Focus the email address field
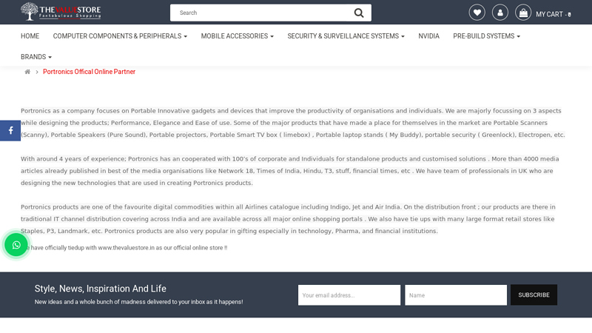Screen dimensions: 592x333 tap(349, 295)
